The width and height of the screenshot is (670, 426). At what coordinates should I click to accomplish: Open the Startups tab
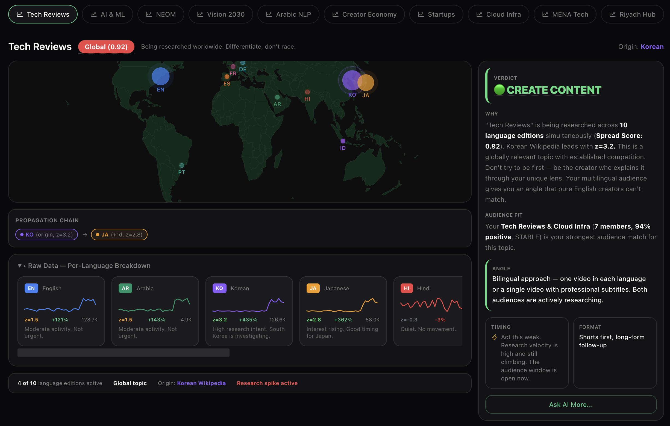coord(436,14)
